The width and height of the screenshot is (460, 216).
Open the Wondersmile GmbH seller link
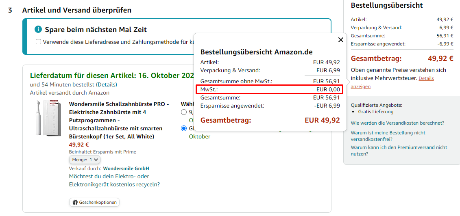[x=126, y=168]
